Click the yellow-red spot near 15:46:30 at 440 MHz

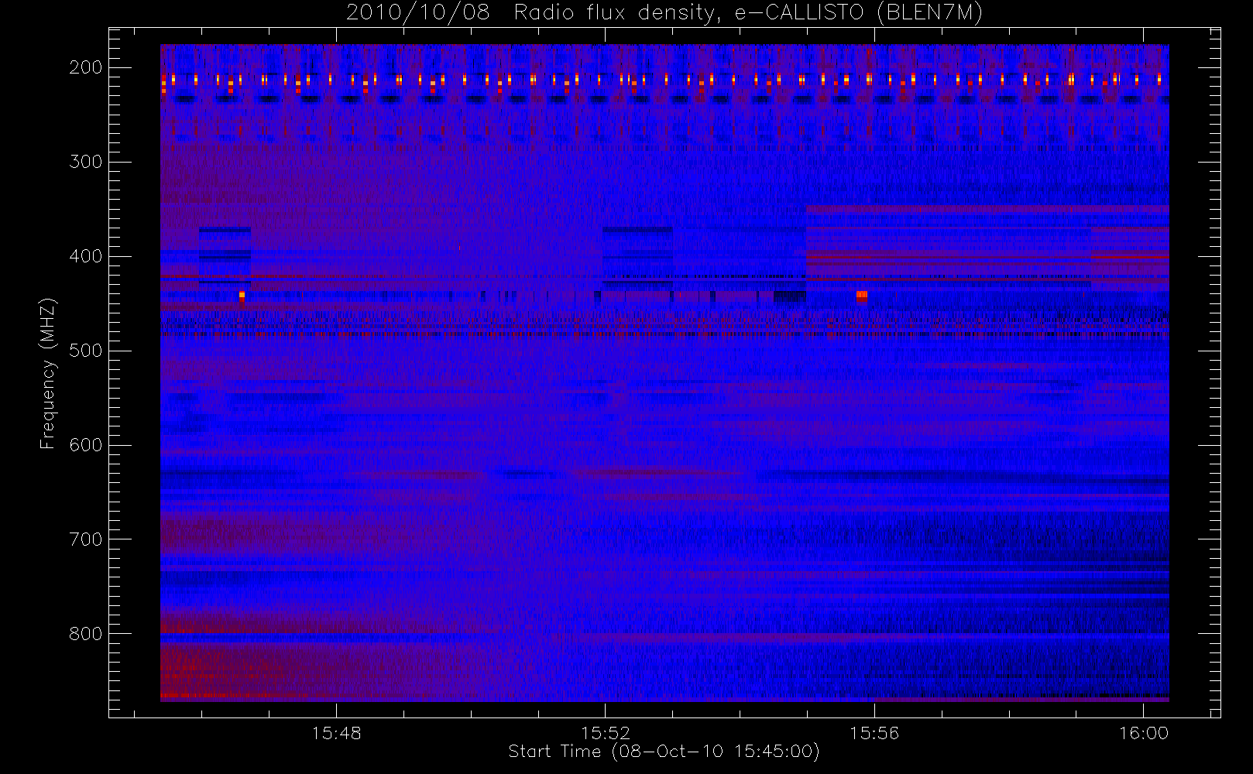click(x=242, y=295)
